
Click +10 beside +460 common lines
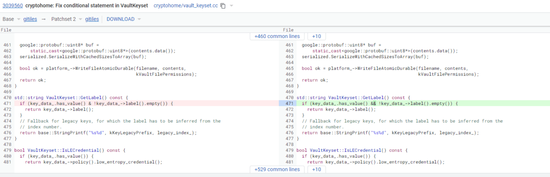[x=317, y=36]
